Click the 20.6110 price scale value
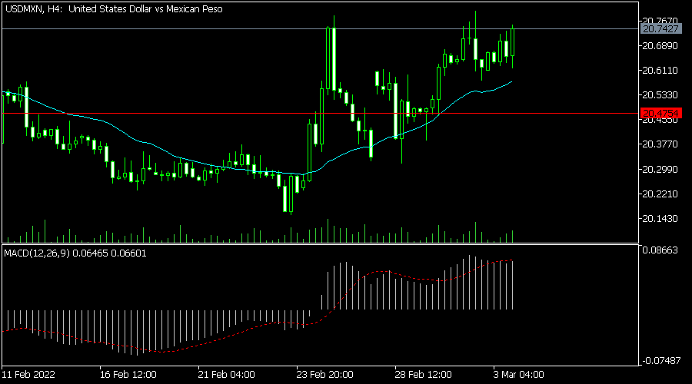 [660, 71]
